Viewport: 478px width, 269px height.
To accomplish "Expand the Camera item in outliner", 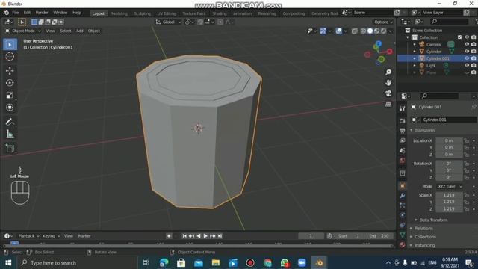I will 415,44.
